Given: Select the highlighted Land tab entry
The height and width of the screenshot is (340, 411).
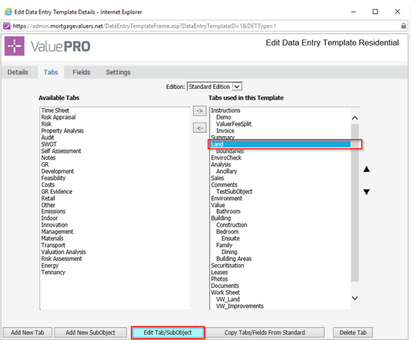Looking at the screenshot, I should click(x=281, y=144).
